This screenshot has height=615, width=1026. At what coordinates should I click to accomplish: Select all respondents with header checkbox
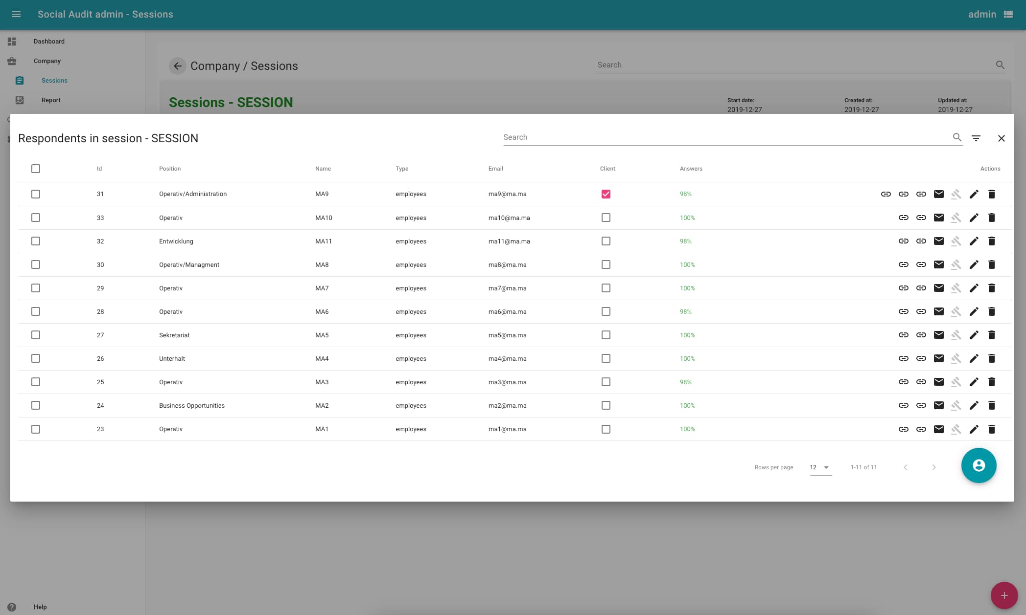36,169
